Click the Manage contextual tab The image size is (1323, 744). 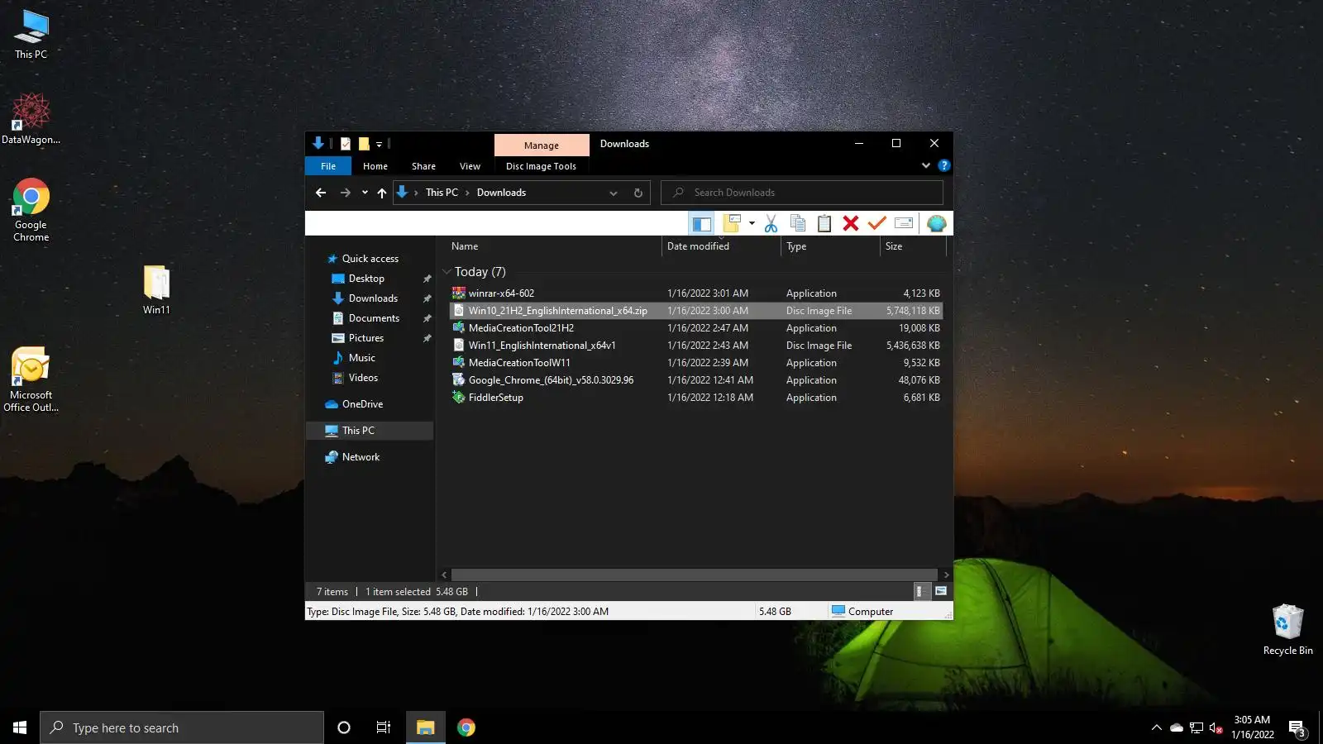pyautogui.click(x=542, y=145)
